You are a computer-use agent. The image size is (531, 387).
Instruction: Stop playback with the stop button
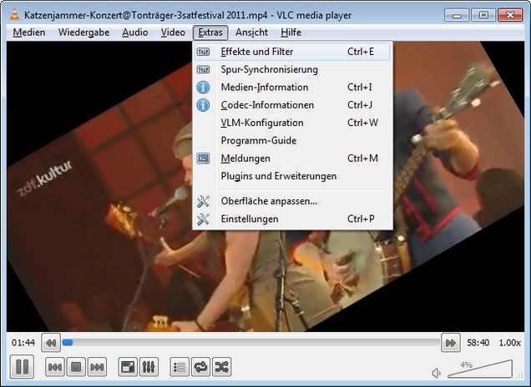[x=76, y=367]
